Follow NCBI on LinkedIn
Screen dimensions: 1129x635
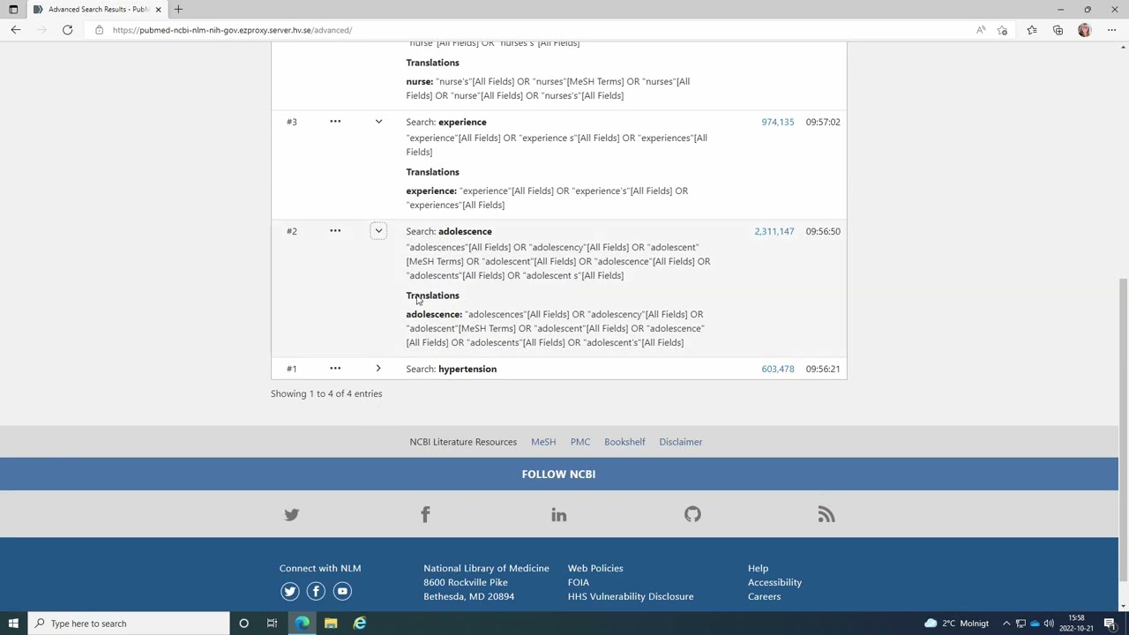point(559,514)
